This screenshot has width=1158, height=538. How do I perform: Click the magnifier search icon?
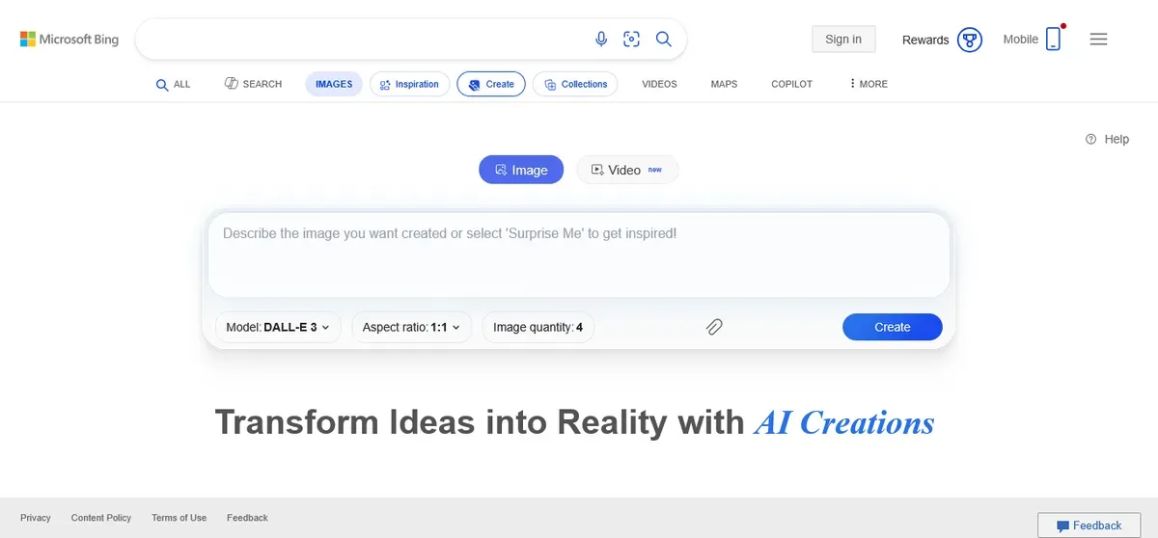tap(664, 39)
